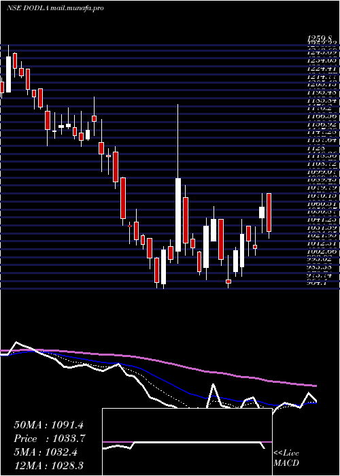Click the 12MA : 1028.3 readout
Screen dimensions: 340x476
pyautogui.click(x=48, y=466)
